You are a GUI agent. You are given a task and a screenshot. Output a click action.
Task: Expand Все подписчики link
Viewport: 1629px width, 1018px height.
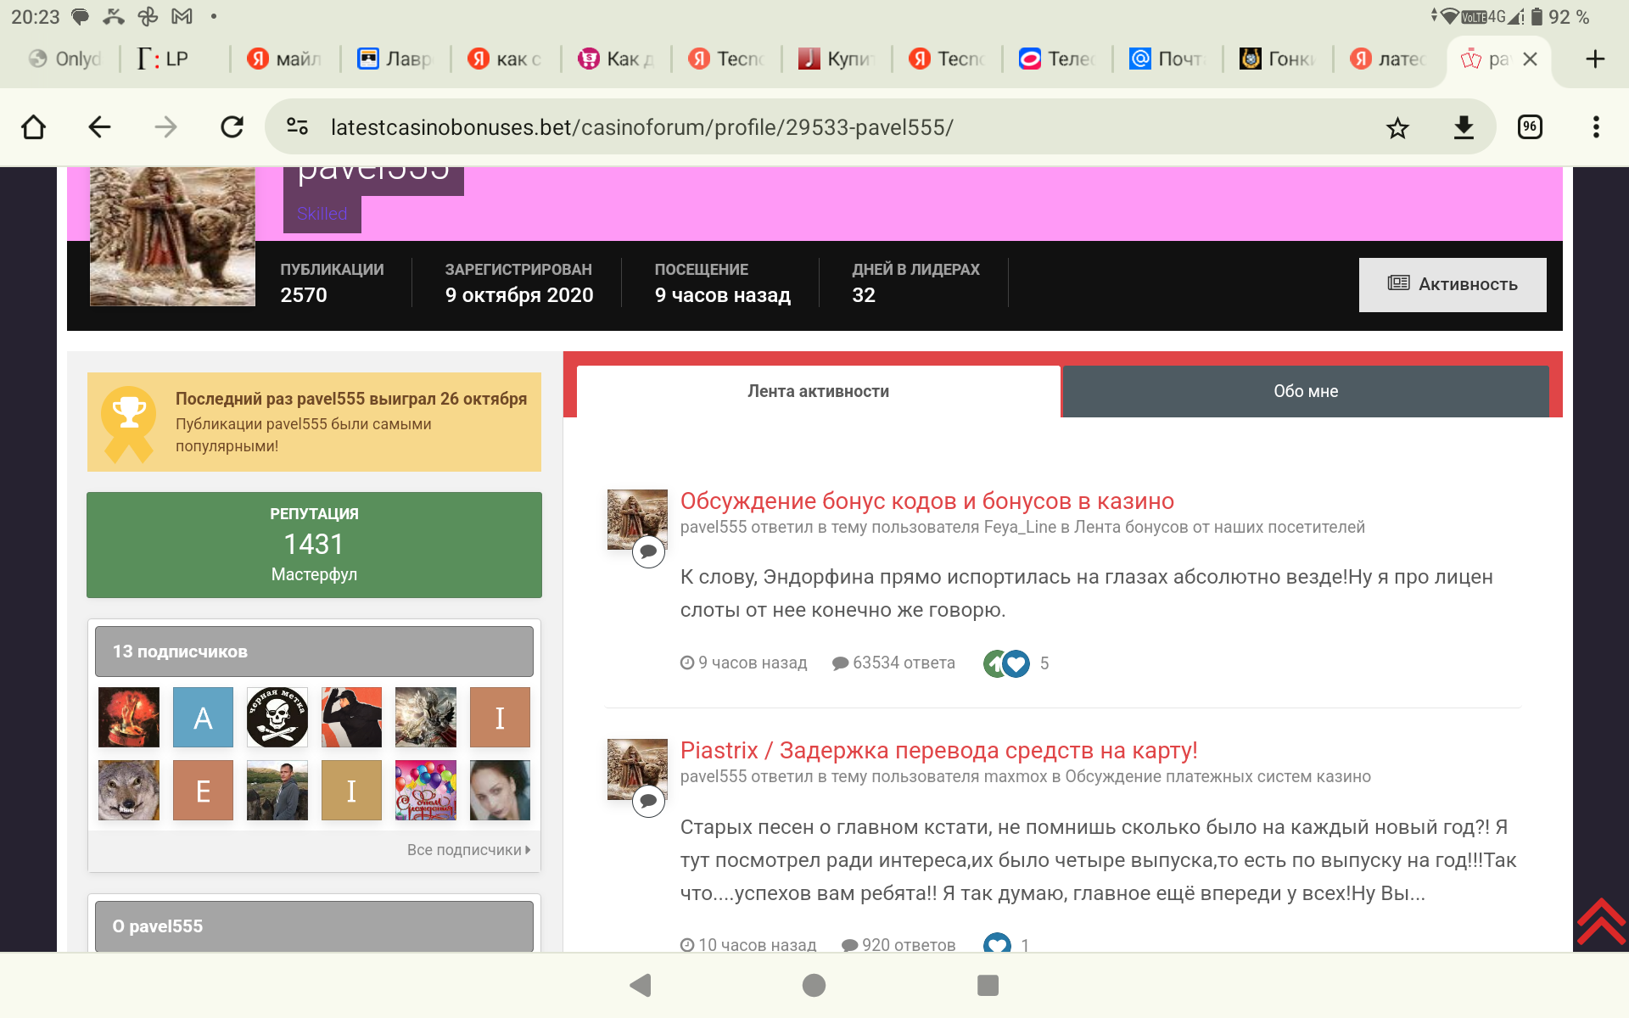468,850
